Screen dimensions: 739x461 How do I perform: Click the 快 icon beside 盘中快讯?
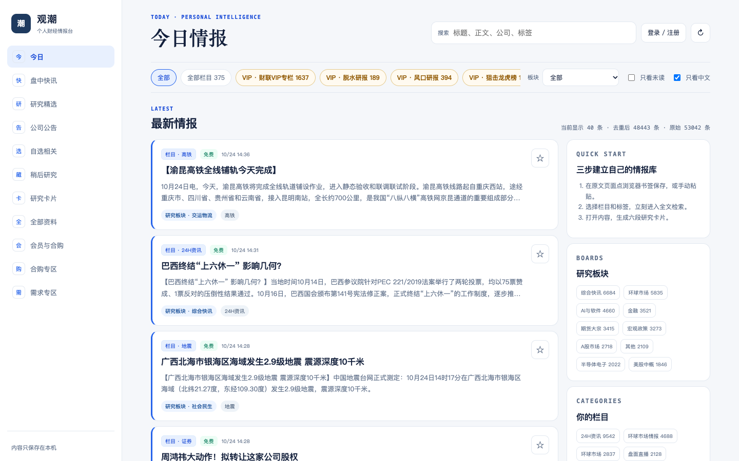tap(18, 80)
